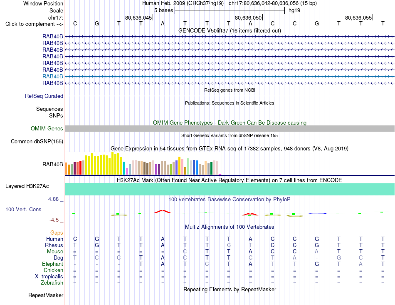395x305 pixels.
Task: Select the Rhesus alignment row label
Action: [54, 245]
